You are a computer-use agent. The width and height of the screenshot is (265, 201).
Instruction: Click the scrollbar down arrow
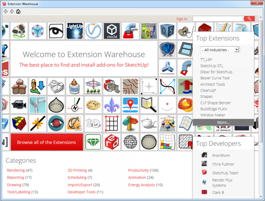click(x=261, y=197)
